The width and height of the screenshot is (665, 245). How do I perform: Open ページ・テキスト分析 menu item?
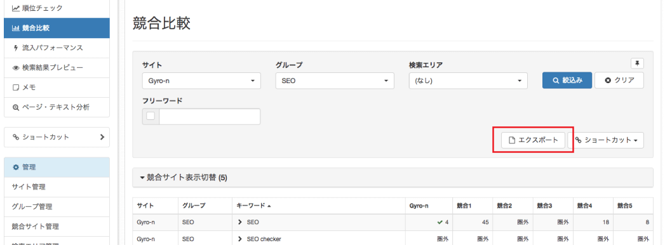point(57,108)
